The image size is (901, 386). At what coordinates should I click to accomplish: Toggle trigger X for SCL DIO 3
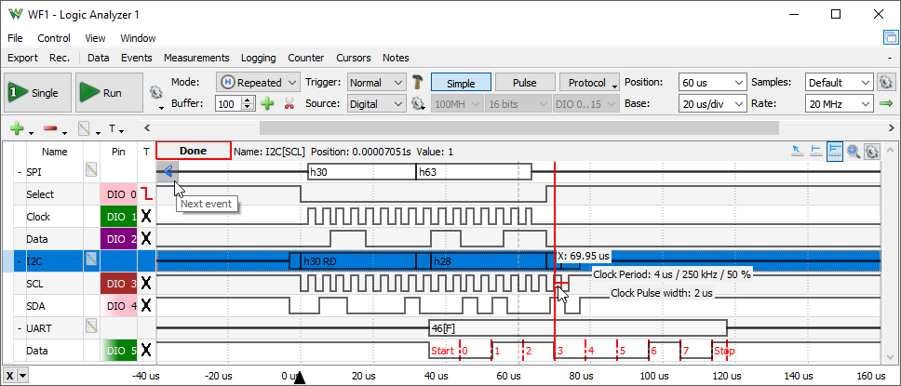(x=145, y=283)
